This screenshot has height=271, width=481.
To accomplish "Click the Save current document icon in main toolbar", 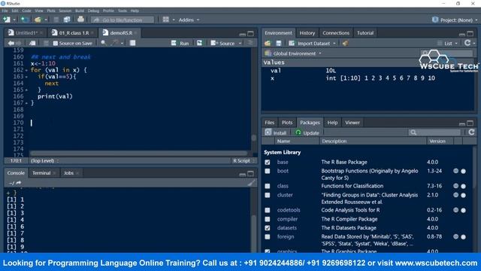I will (56, 20).
